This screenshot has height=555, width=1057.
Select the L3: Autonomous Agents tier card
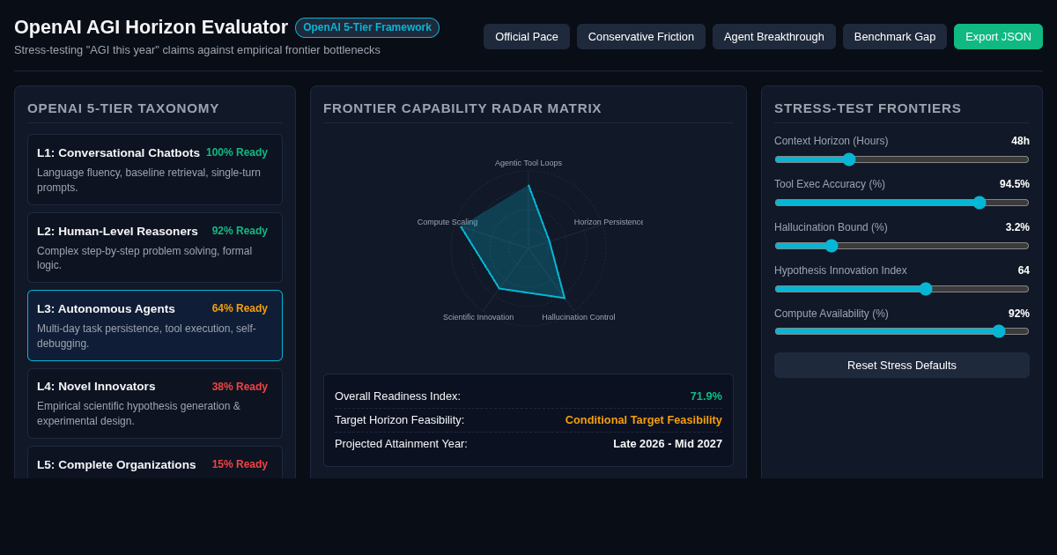tap(155, 325)
